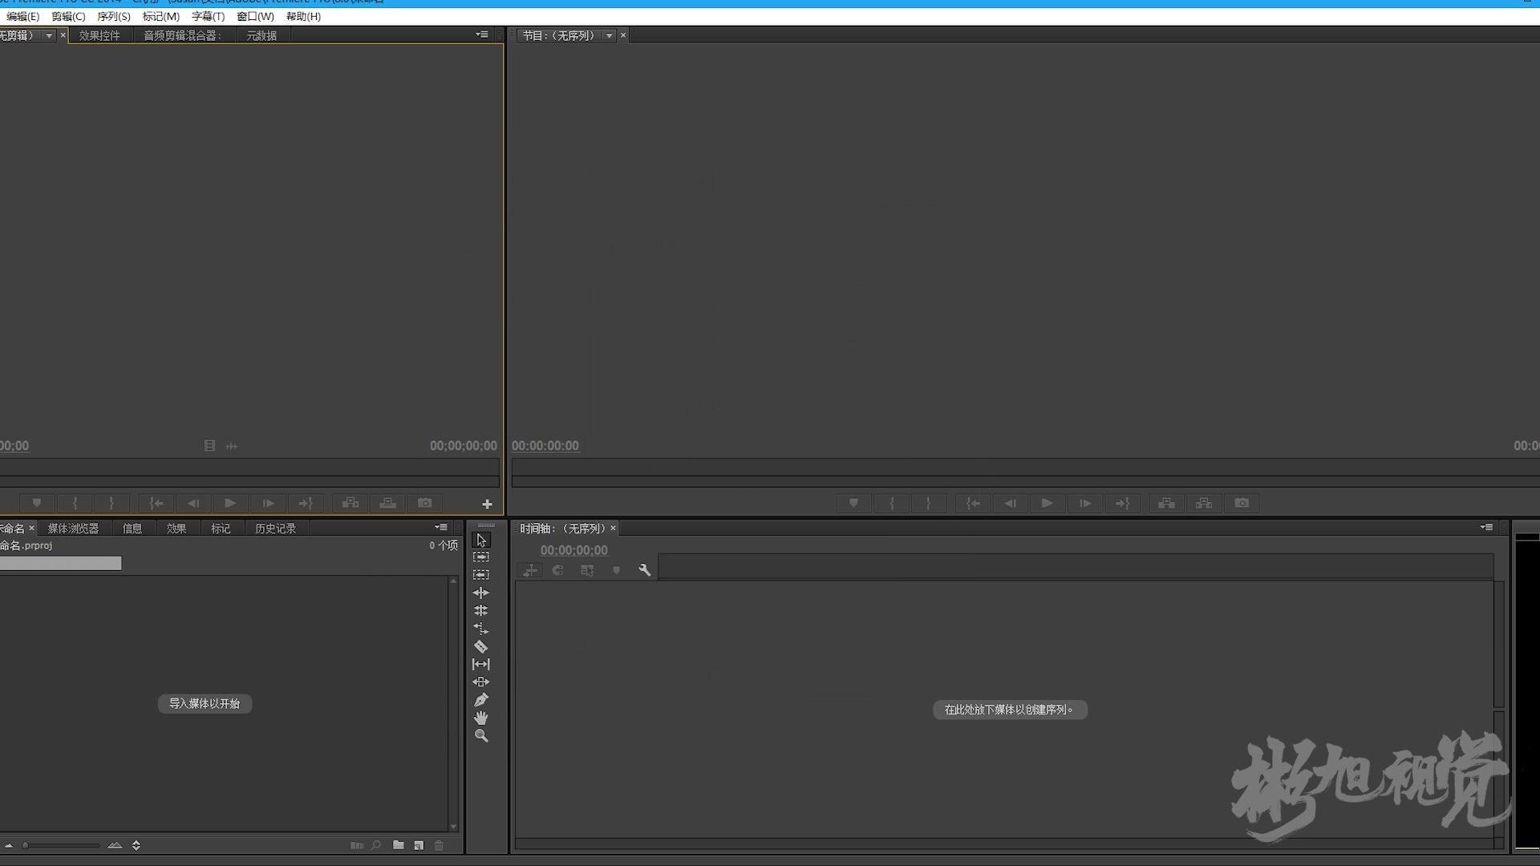Click New Bin folder icon in project panel

[398, 845]
